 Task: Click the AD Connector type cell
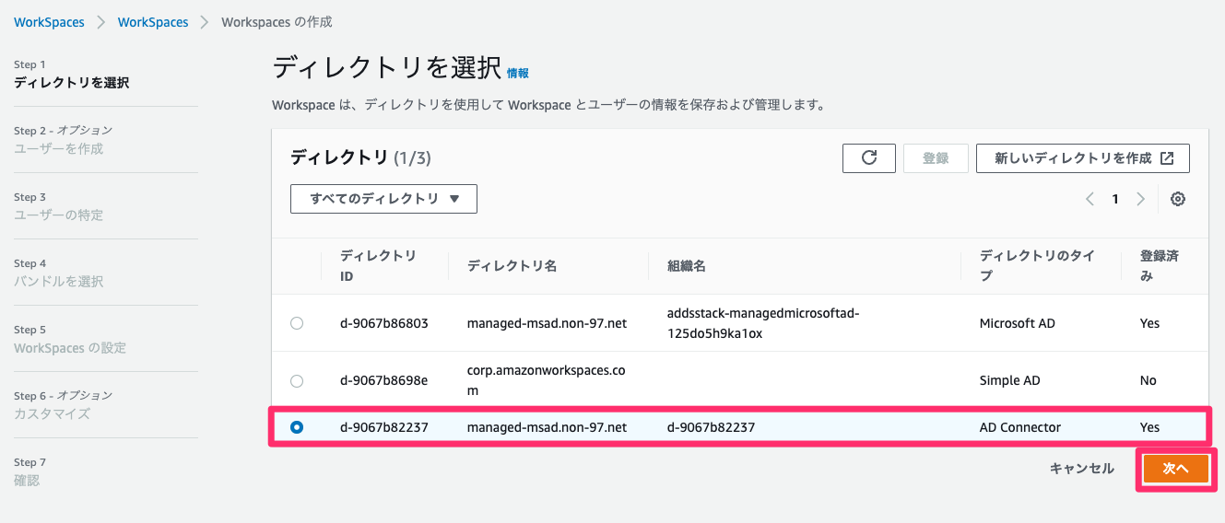[1020, 427]
